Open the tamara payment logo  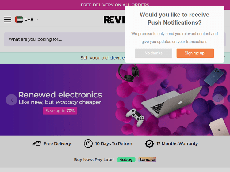tap(147, 159)
